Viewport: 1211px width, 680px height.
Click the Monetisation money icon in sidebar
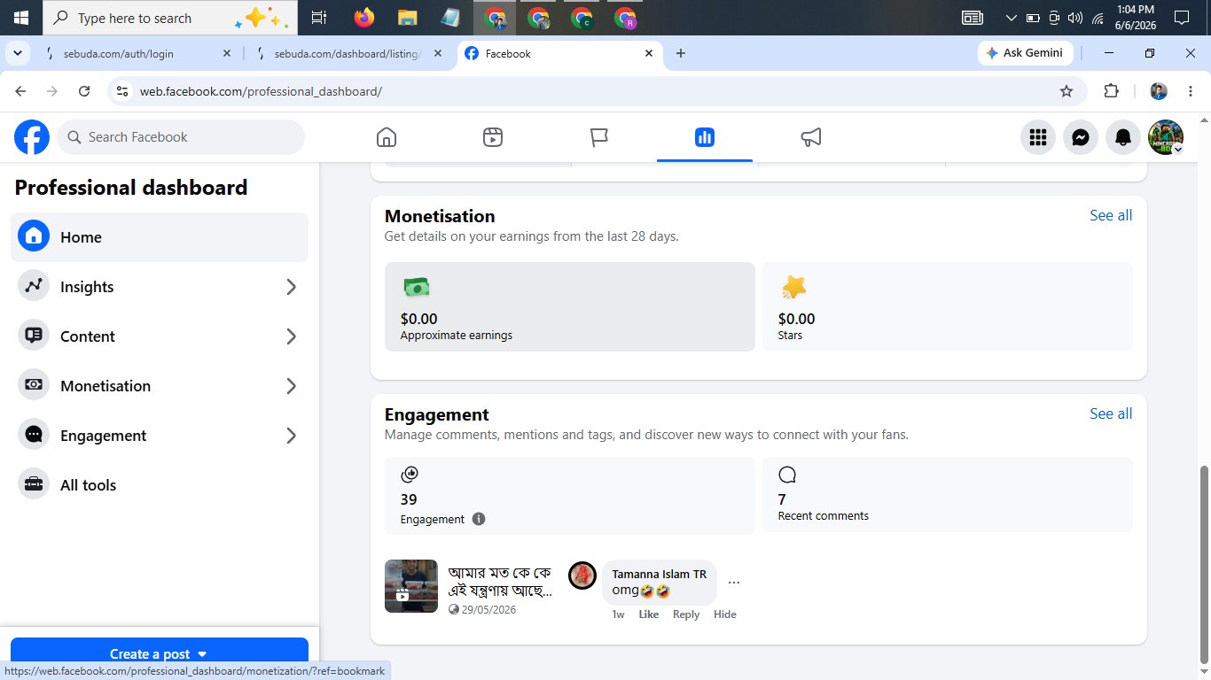(34, 385)
